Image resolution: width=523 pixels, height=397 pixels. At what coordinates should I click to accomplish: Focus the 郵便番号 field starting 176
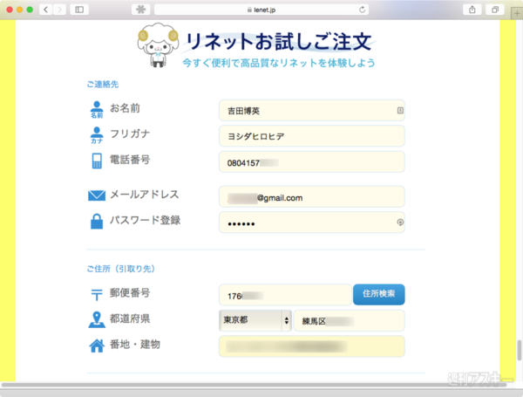tap(285, 295)
